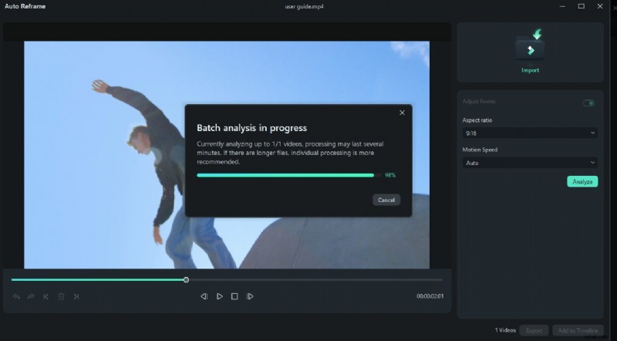Image resolution: width=617 pixels, height=341 pixels.
Task: Click the Export button
Action: [x=534, y=330]
